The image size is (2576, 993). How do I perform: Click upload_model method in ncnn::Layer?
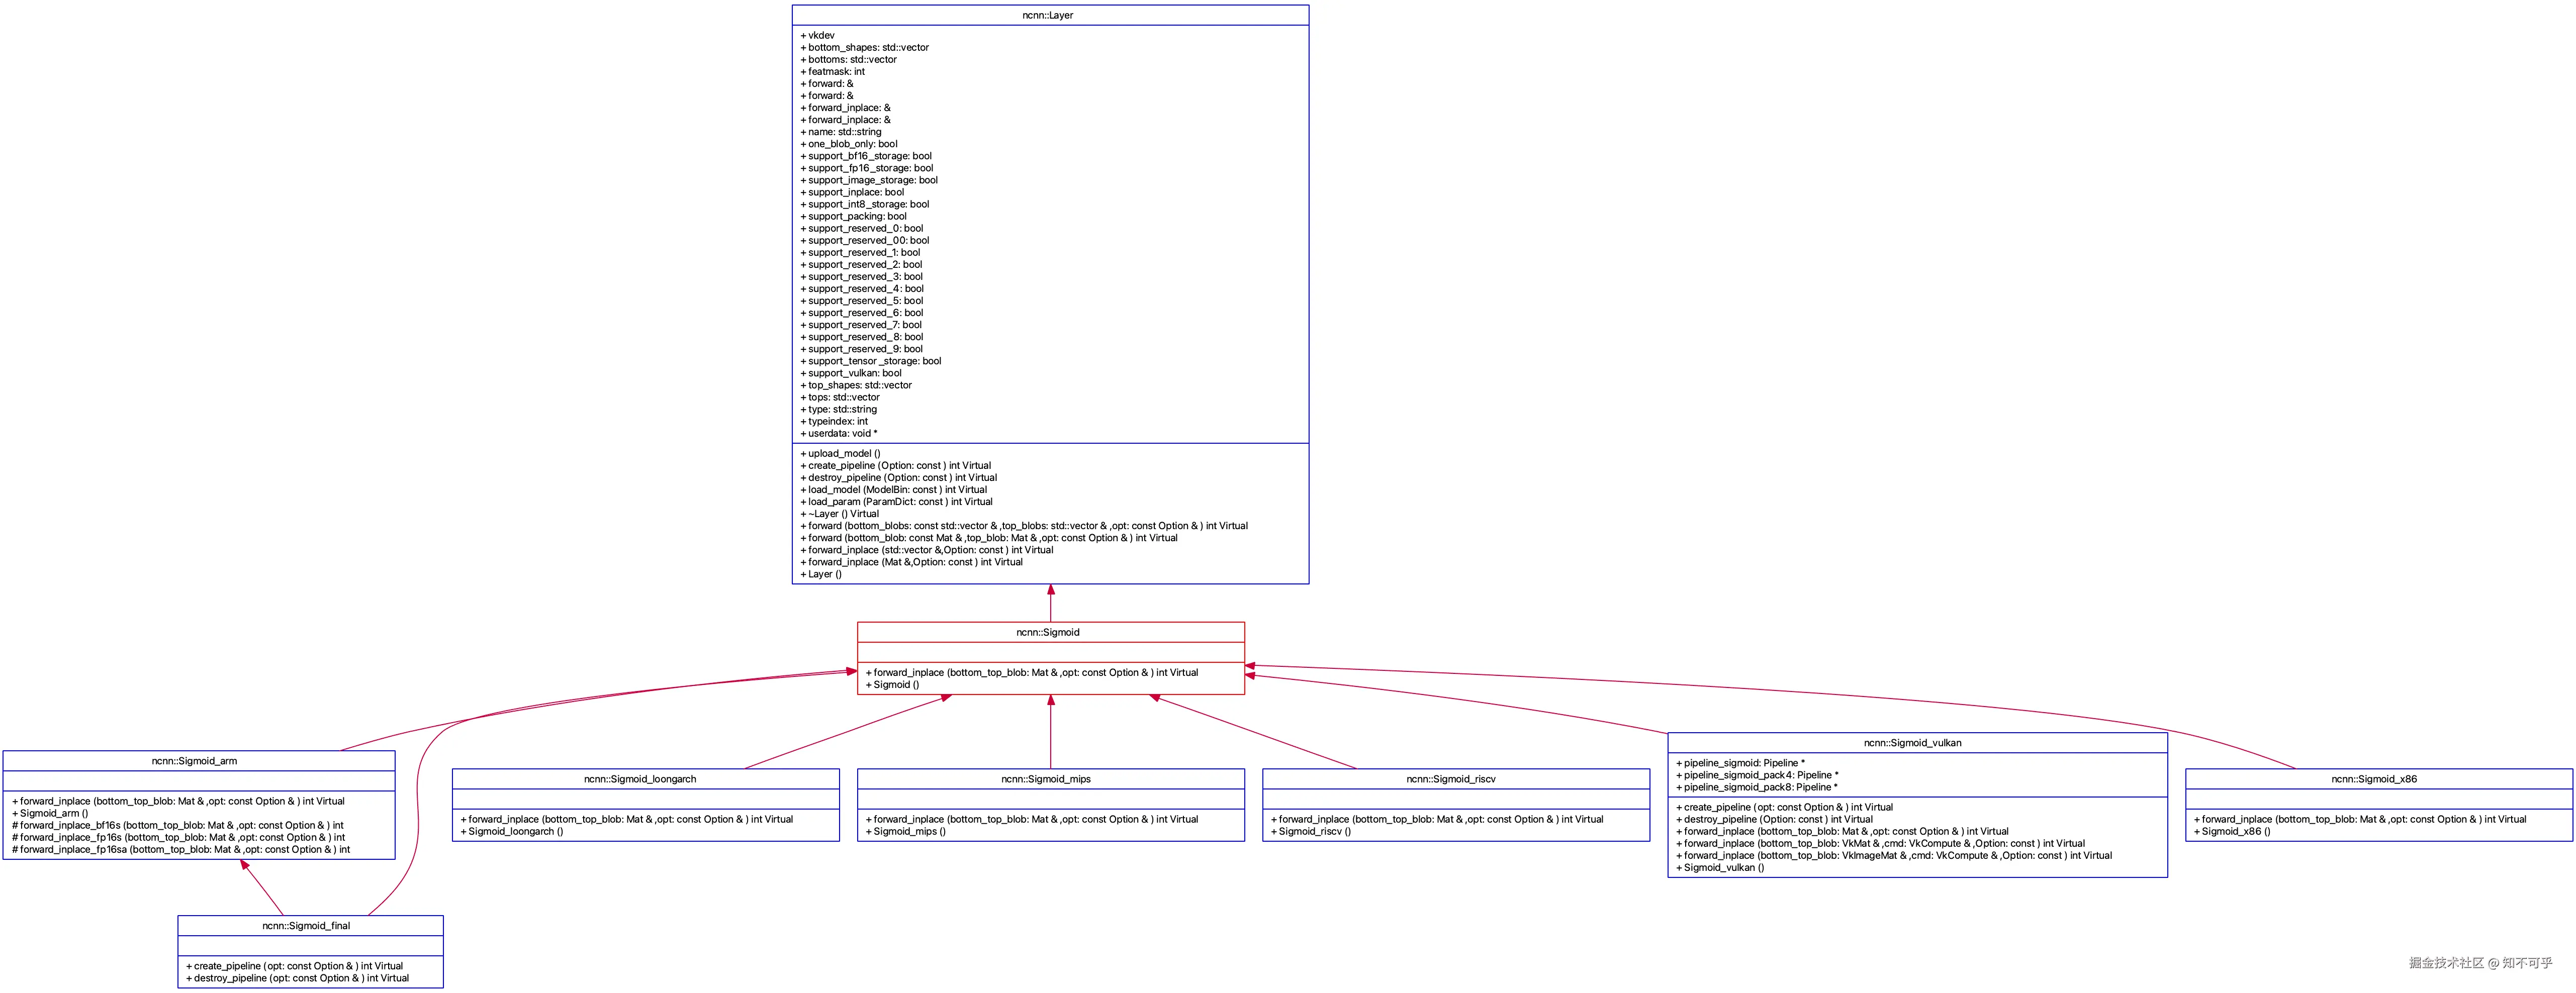point(840,453)
